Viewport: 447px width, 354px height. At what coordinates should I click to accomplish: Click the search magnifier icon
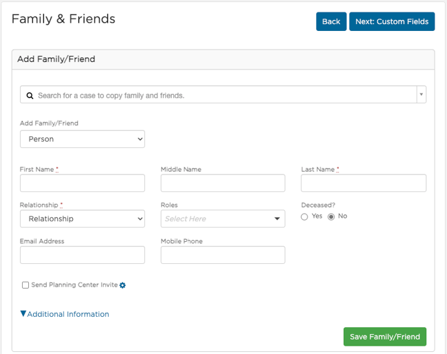pyautogui.click(x=30, y=96)
